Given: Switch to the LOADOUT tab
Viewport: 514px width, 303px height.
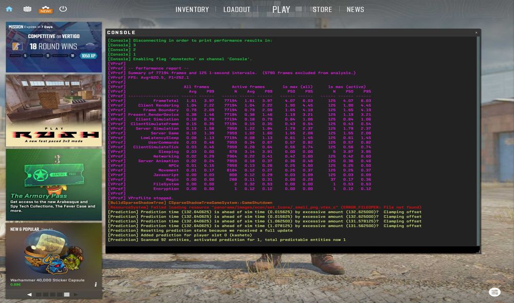Looking at the screenshot, I should (236, 9).
